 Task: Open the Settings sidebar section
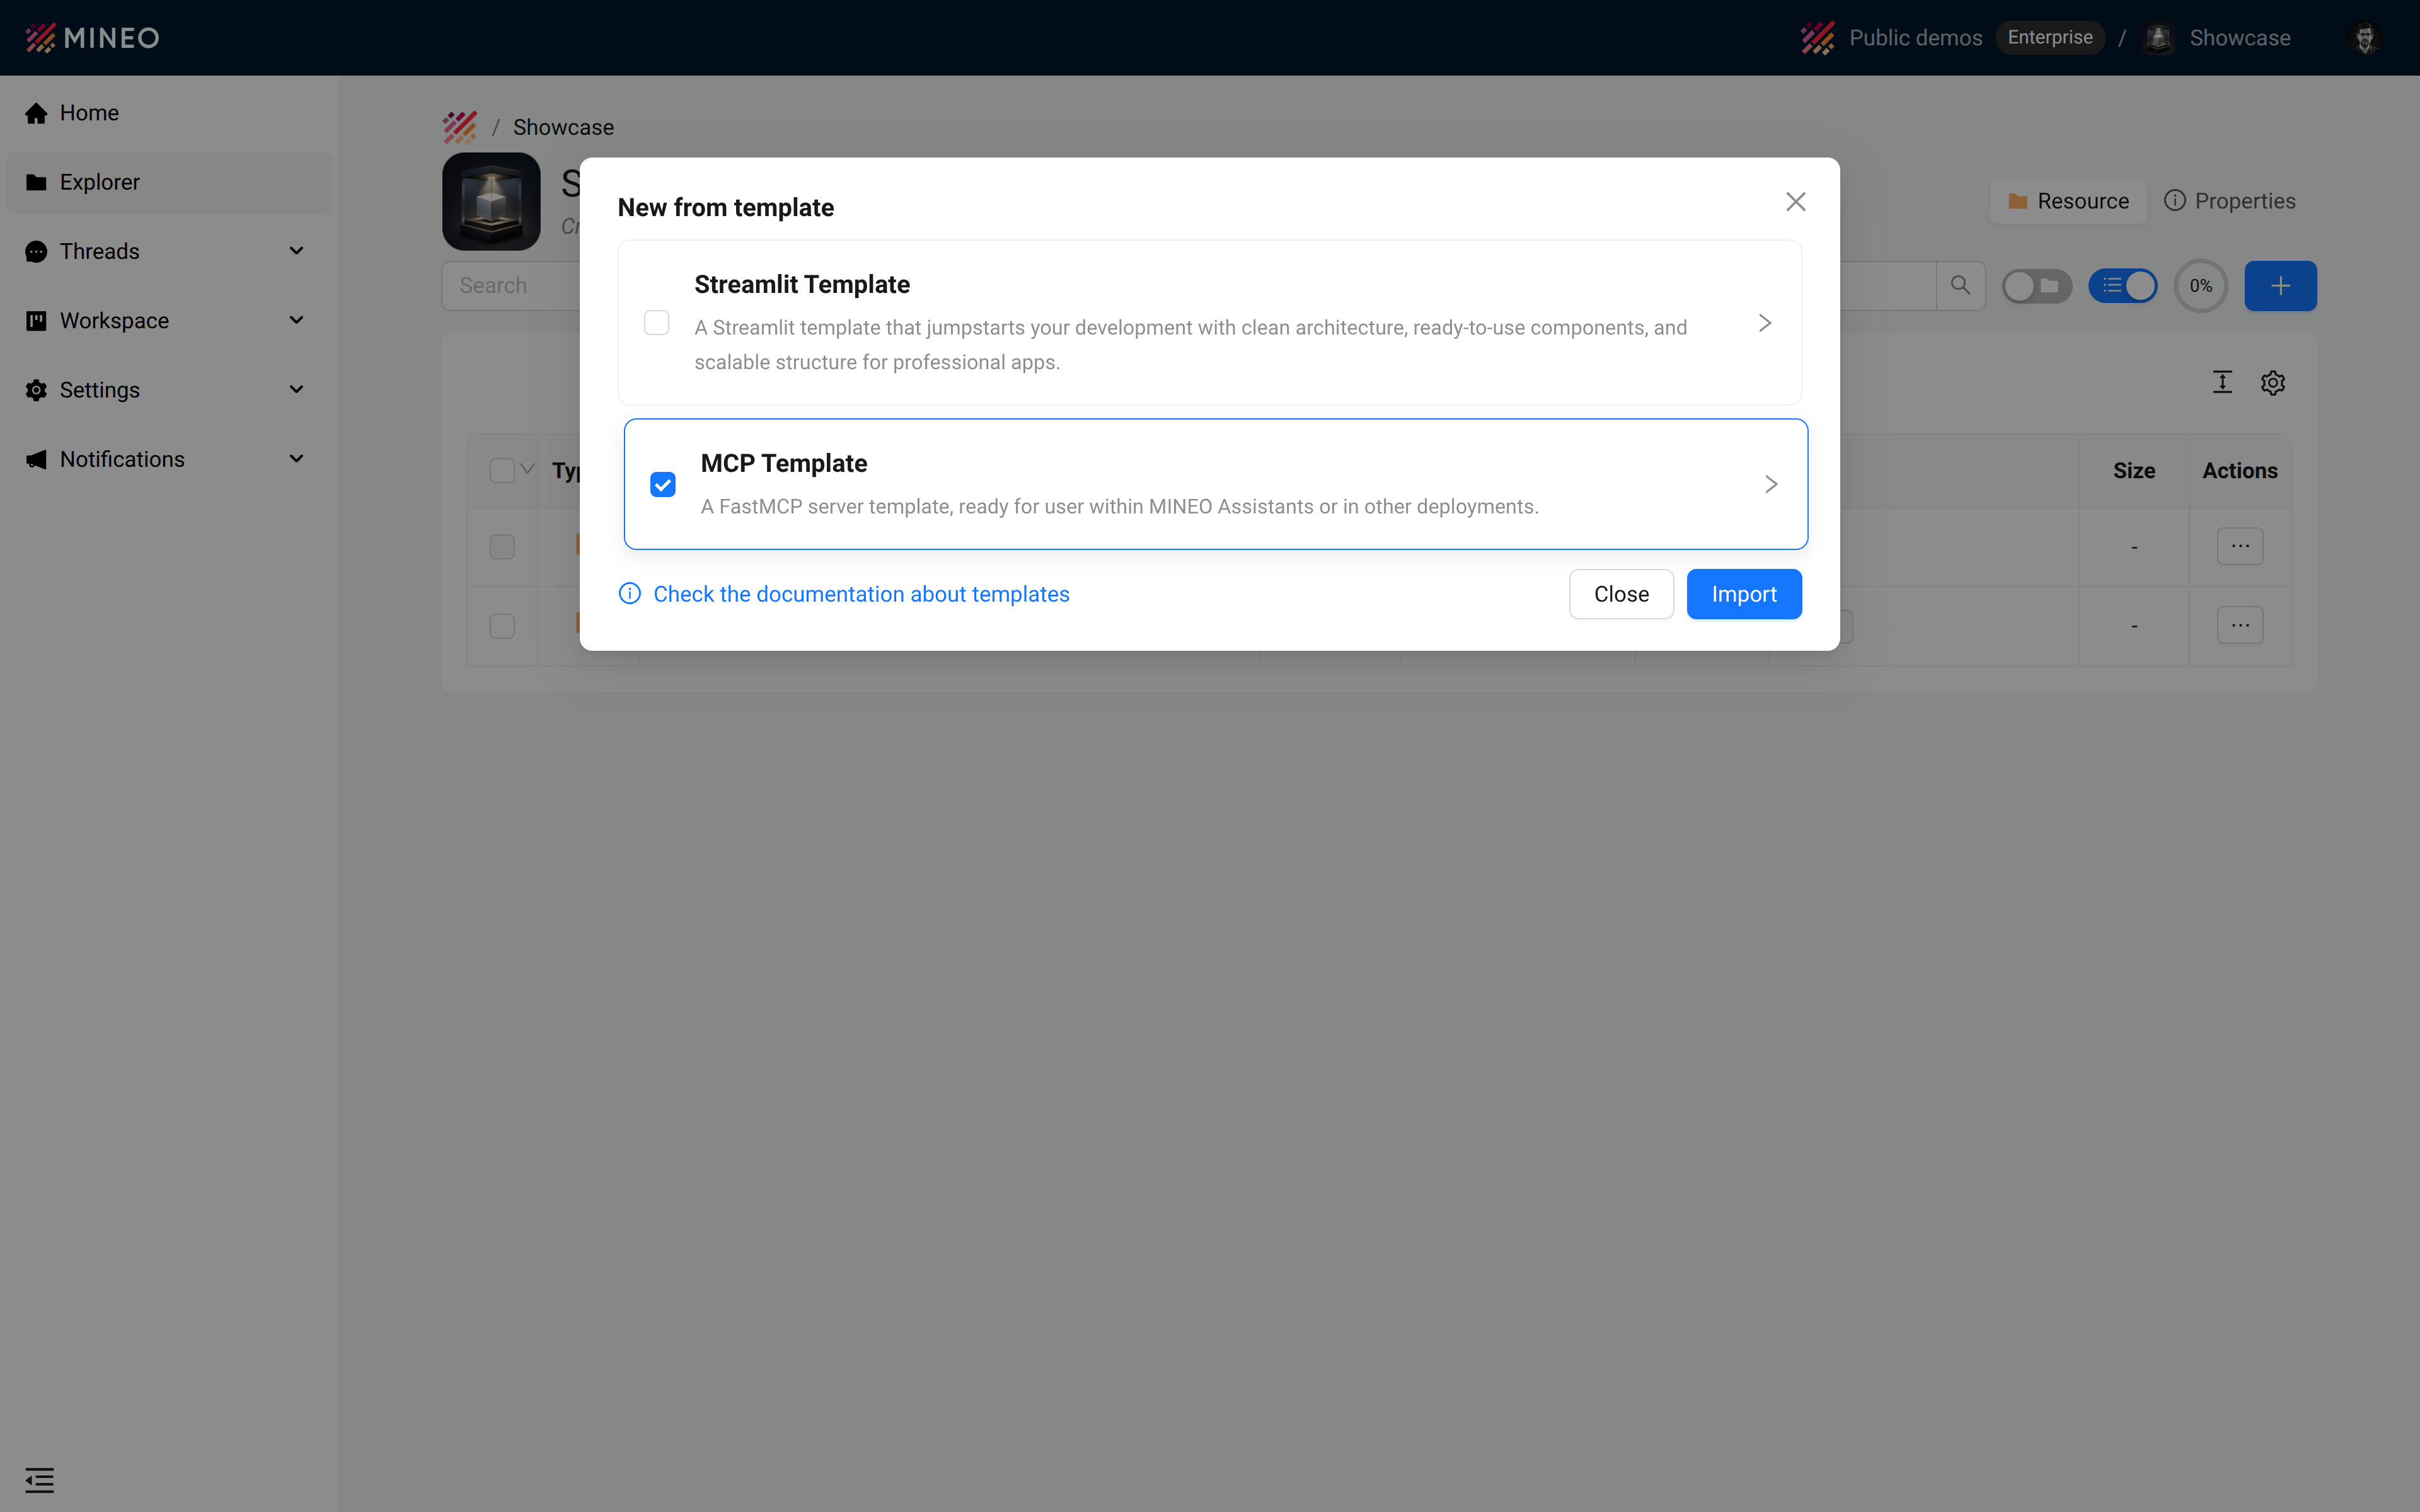[x=170, y=390]
